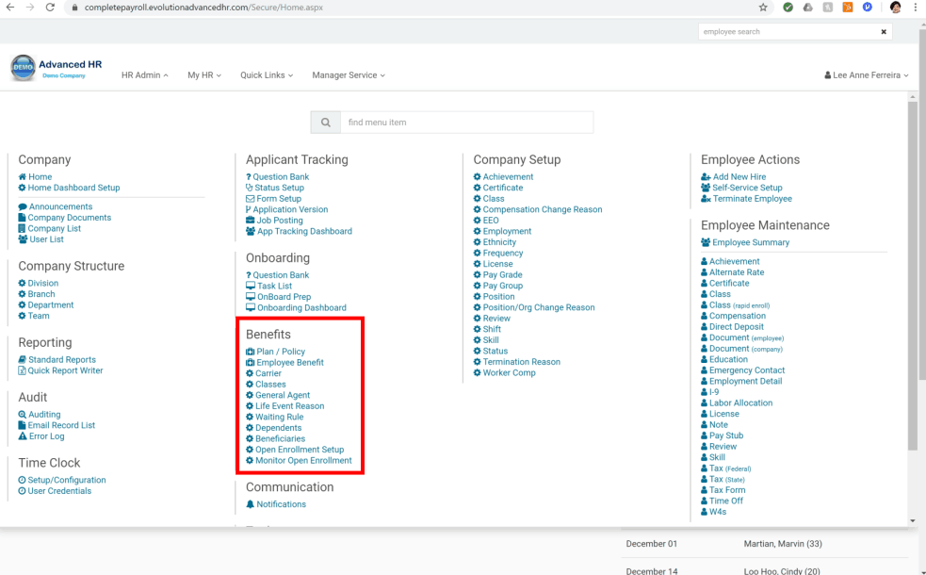
Task: Open the Email Record List
Action: pyautogui.click(x=61, y=425)
